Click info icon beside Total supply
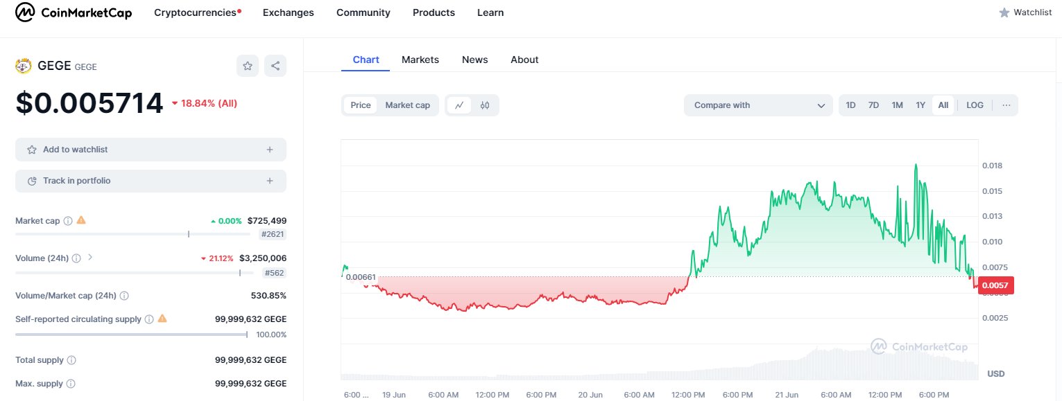The image size is (1062, 401). [71, 360]
